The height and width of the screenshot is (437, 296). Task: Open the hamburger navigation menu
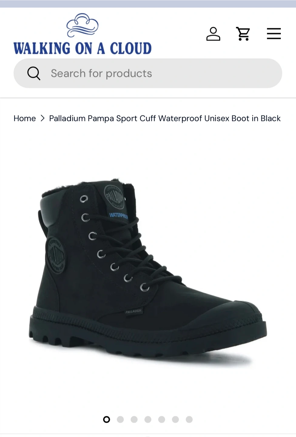[x=274, y=34]
